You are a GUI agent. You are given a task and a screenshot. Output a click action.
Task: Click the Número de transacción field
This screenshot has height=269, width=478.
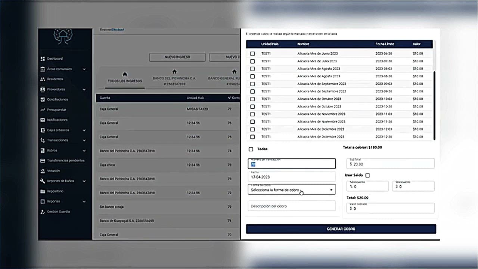[x=292, y=164]
